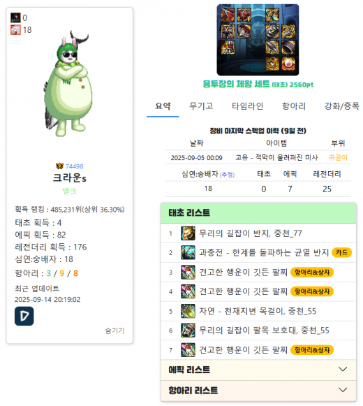The height and width of the screenshot is (406, 363).
Task: Open the 타임라인 tab
Action: click(247, 106)
